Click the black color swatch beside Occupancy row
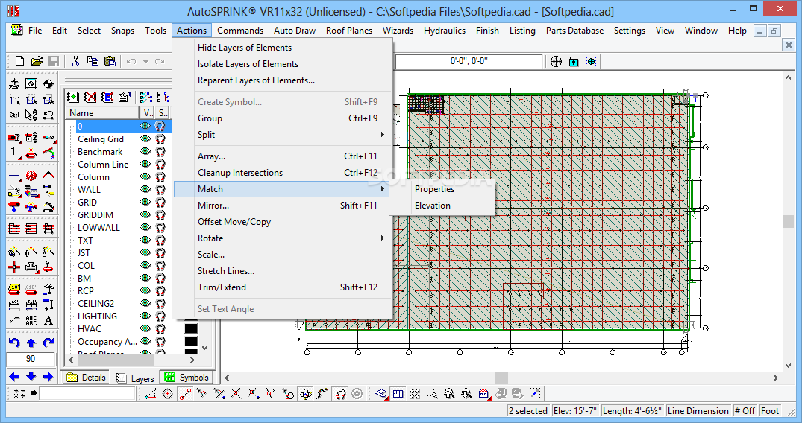Viewport: 802px width, 423px height. (191, 341)
